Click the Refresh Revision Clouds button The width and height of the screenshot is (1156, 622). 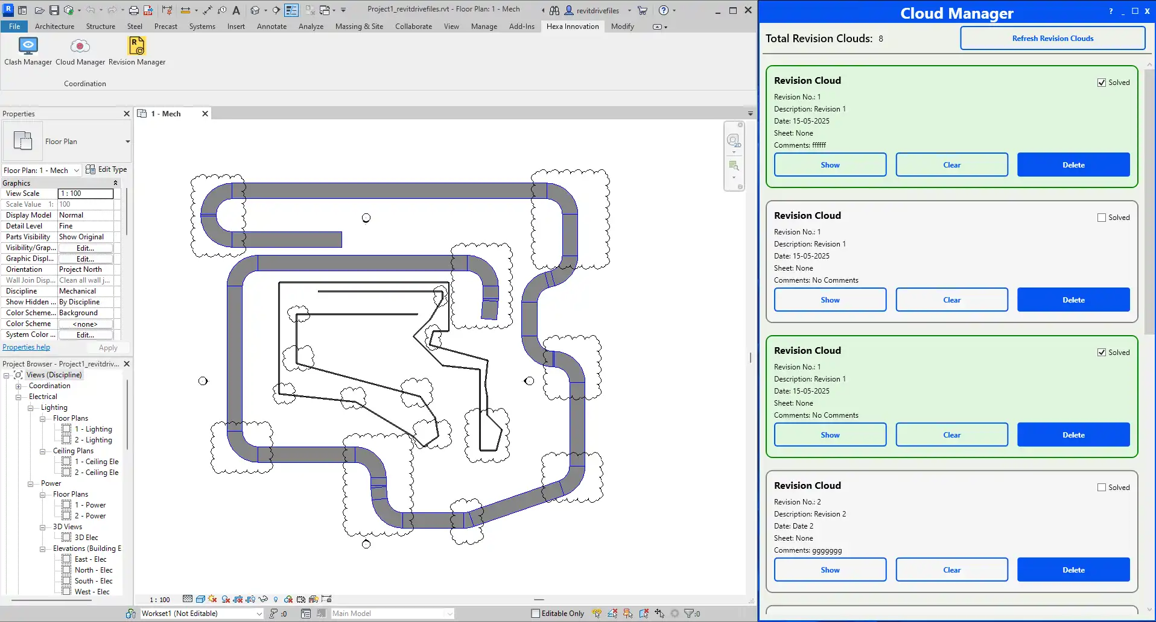(1052, 39)
